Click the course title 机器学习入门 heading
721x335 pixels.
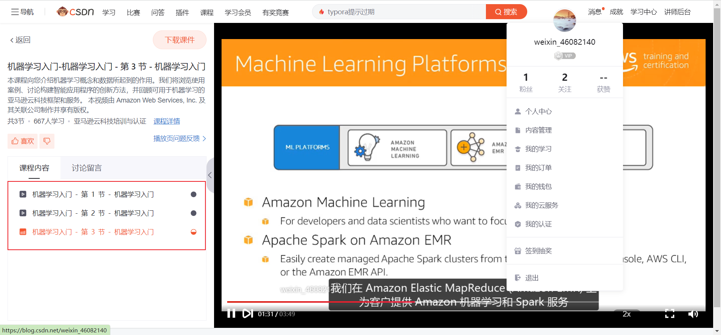(106, 66)
